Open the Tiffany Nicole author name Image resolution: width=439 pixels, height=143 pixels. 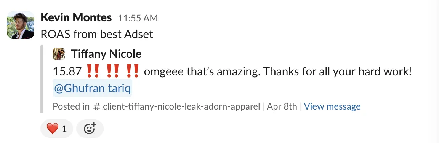click(106, 54)
